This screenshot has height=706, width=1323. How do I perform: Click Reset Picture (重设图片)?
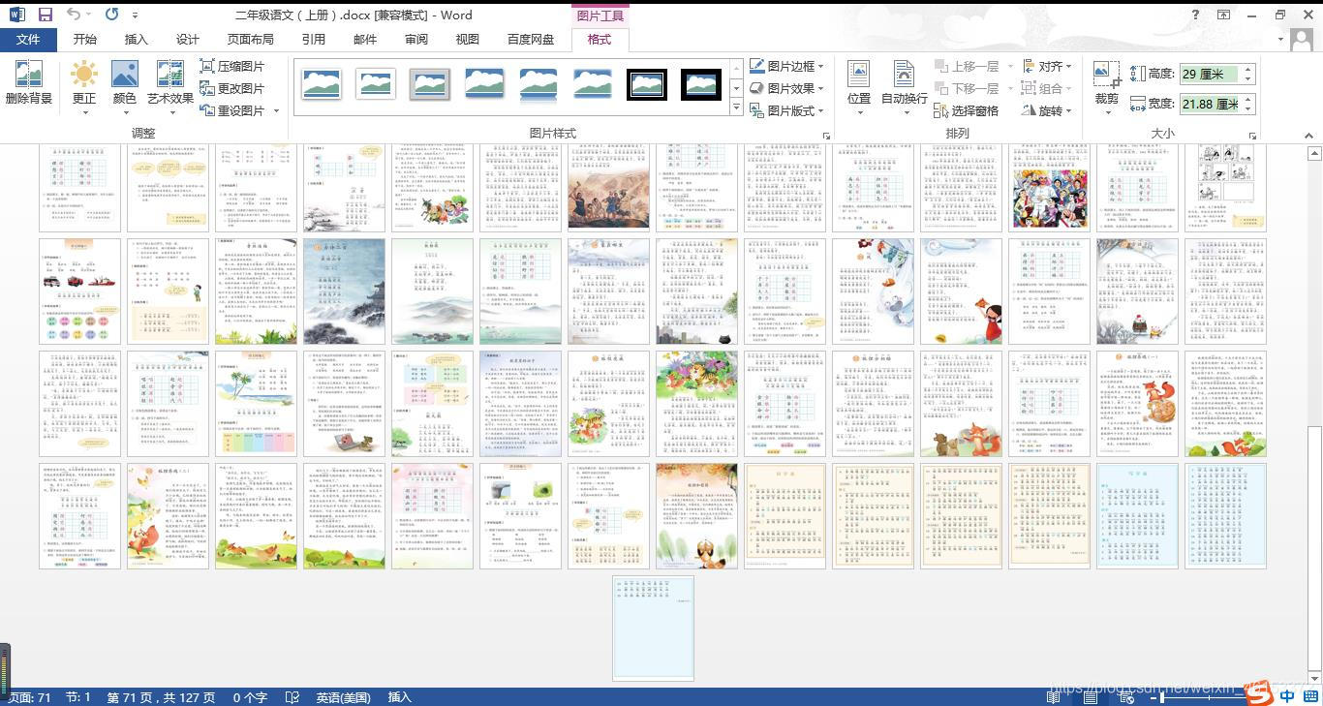[x=232, y=110]
